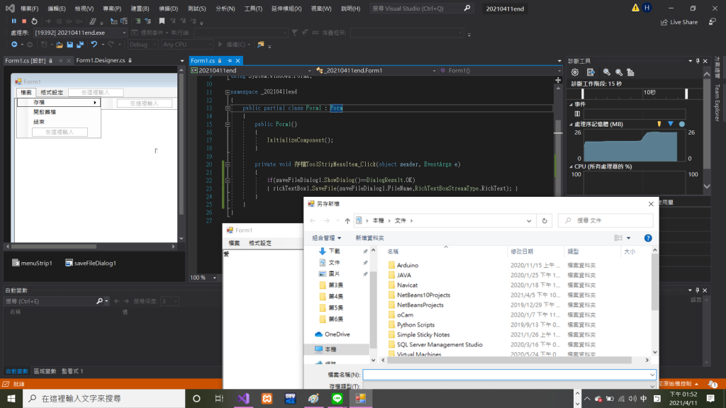This screenshot has width=726, height=408.
Task: Click the 檔案名稱 input field
Action: (x=509, y=375)
